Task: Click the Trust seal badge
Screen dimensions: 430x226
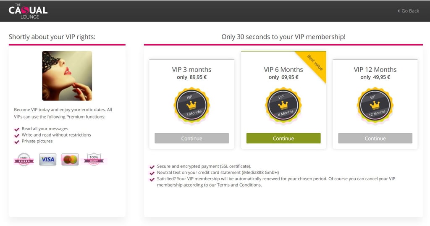Action: 24,159
